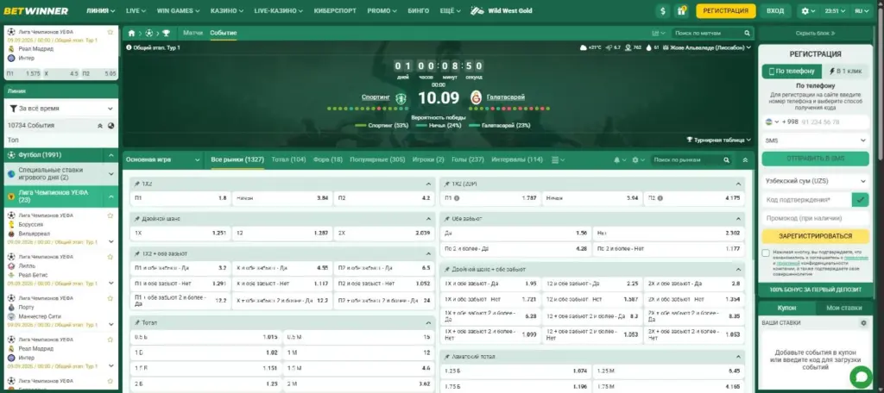Expand Специальные ставки игрового дня

111,174
